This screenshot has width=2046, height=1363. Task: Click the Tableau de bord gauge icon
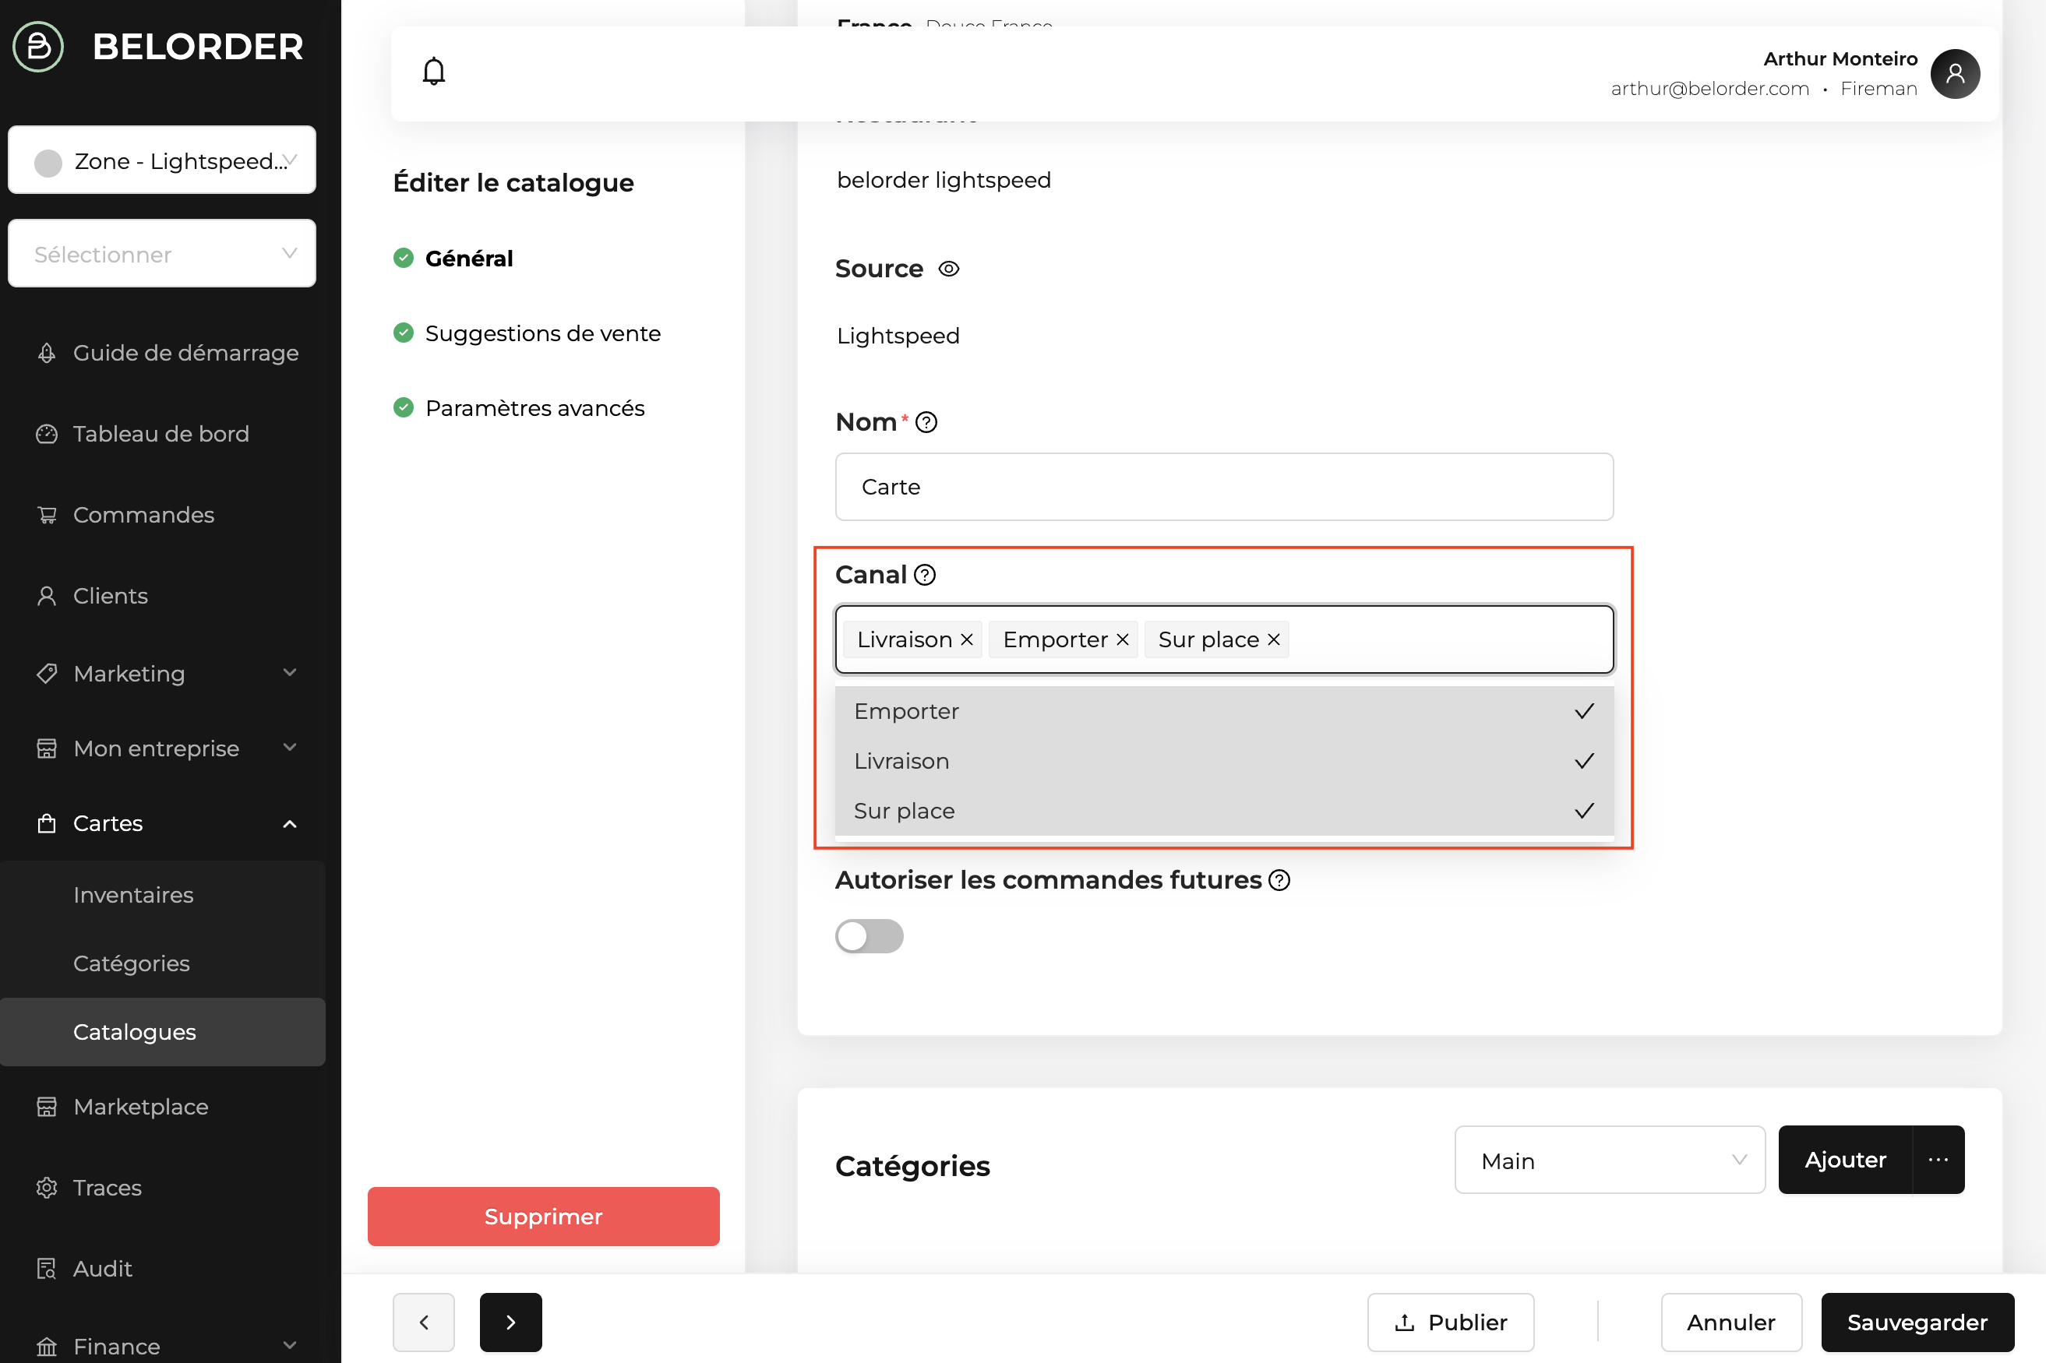click(47, 434)
